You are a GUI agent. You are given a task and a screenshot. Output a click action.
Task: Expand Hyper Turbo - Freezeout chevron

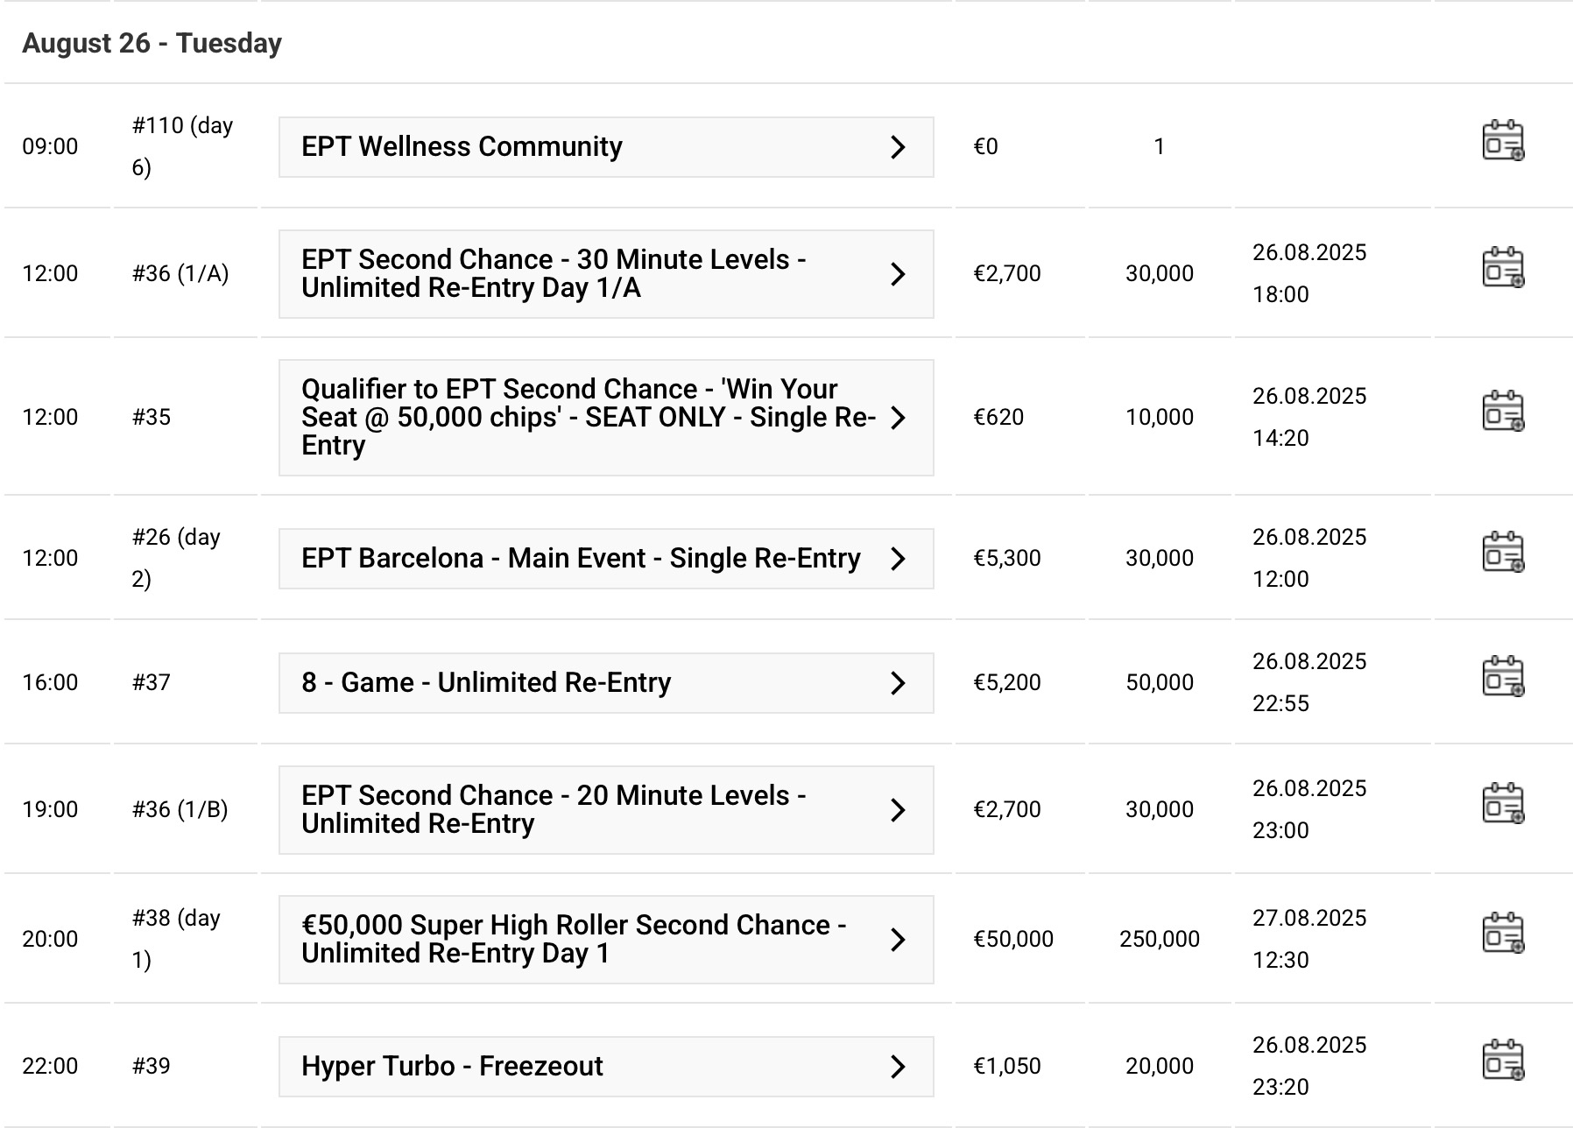pyautogui.click(x=898, y=1067)
